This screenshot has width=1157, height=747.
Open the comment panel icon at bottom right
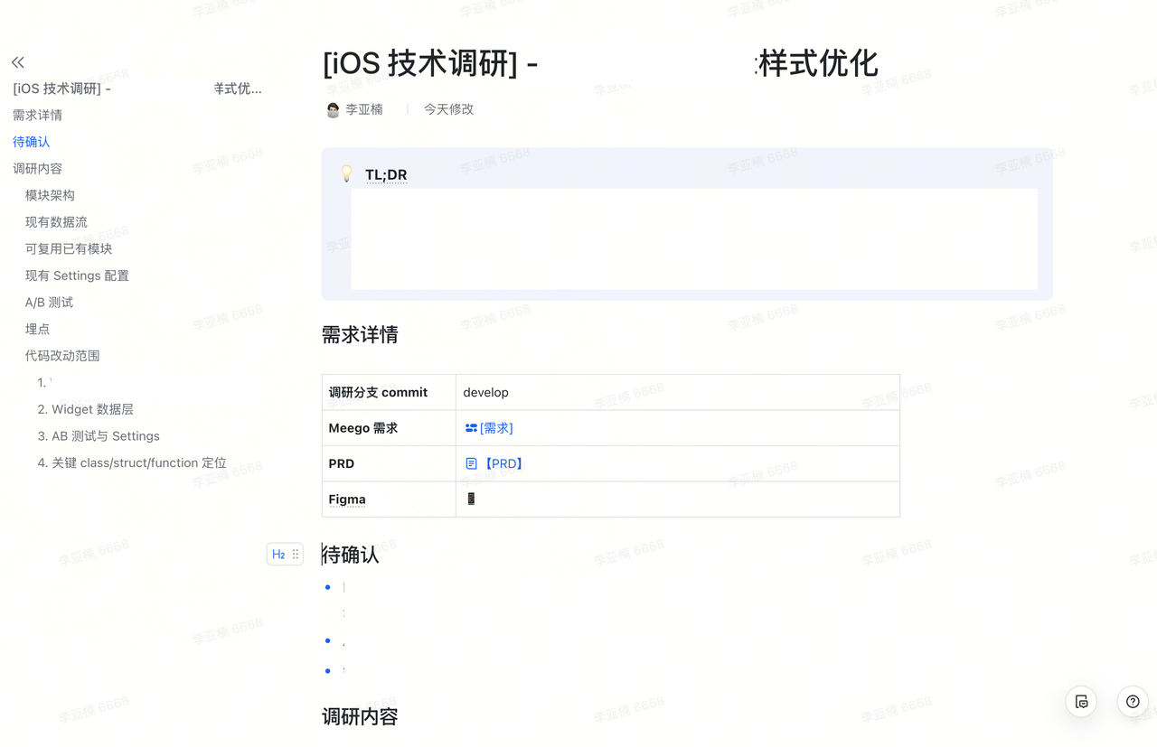pyautogui.click(x=1081, y=702)
